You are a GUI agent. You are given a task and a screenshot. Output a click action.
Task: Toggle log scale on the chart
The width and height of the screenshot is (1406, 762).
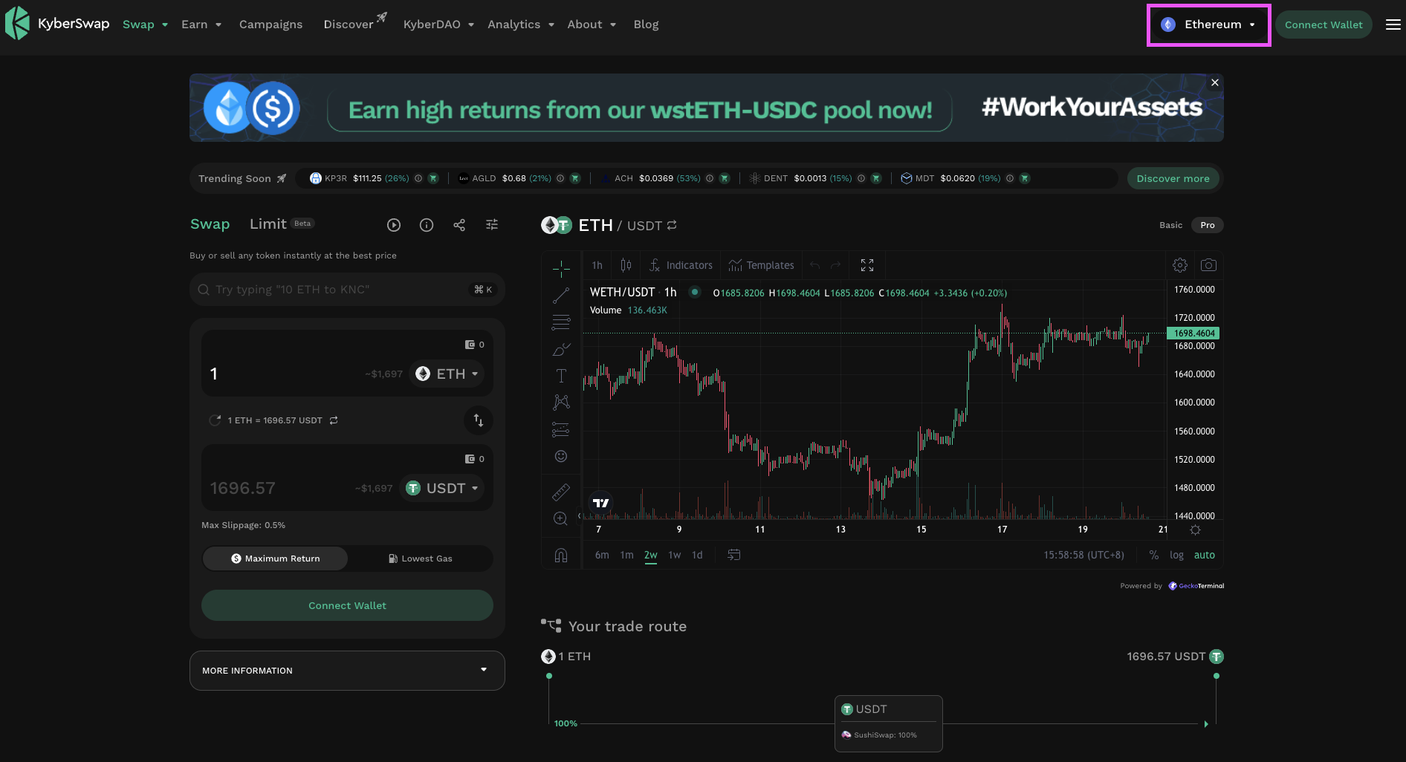coord(1176,555)
